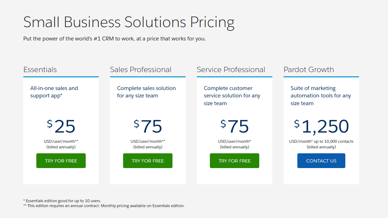
Task: Click TRY FOR FREE under Essentials
Action: pyautogui.click(x=61, y=161)
